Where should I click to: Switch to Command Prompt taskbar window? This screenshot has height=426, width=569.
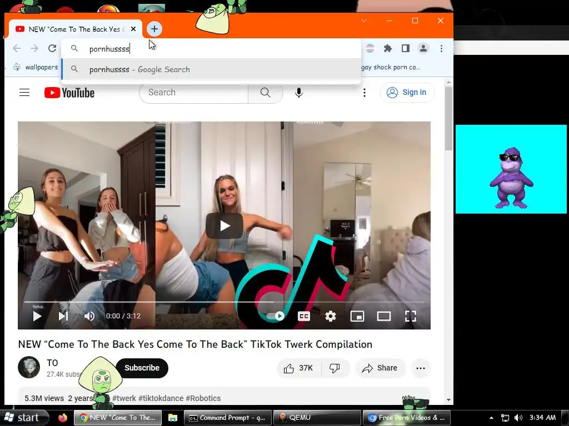227,418
